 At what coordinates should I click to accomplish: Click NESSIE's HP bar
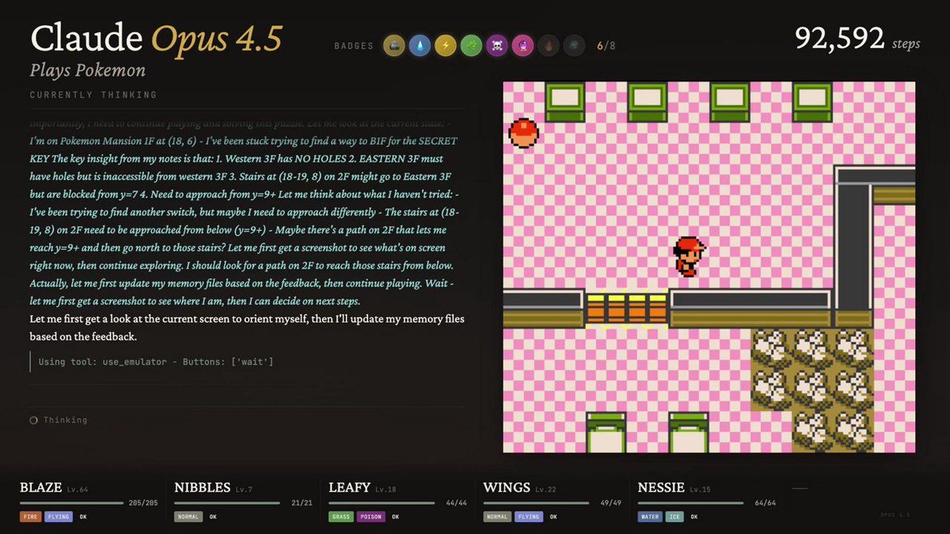[x=690, y=502]
